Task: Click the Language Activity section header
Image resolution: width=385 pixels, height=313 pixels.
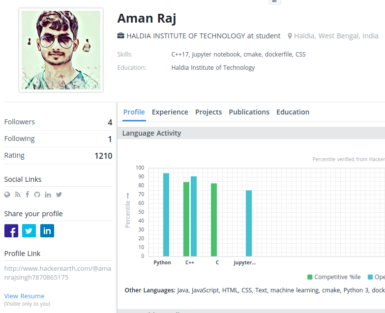Action: [251, 133]
